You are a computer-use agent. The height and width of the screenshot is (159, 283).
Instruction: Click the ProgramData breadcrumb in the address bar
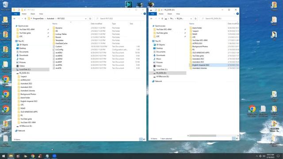tap(38, 19)
